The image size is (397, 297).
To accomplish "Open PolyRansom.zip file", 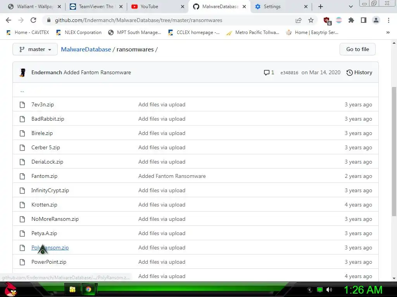I will pos(50,248).
